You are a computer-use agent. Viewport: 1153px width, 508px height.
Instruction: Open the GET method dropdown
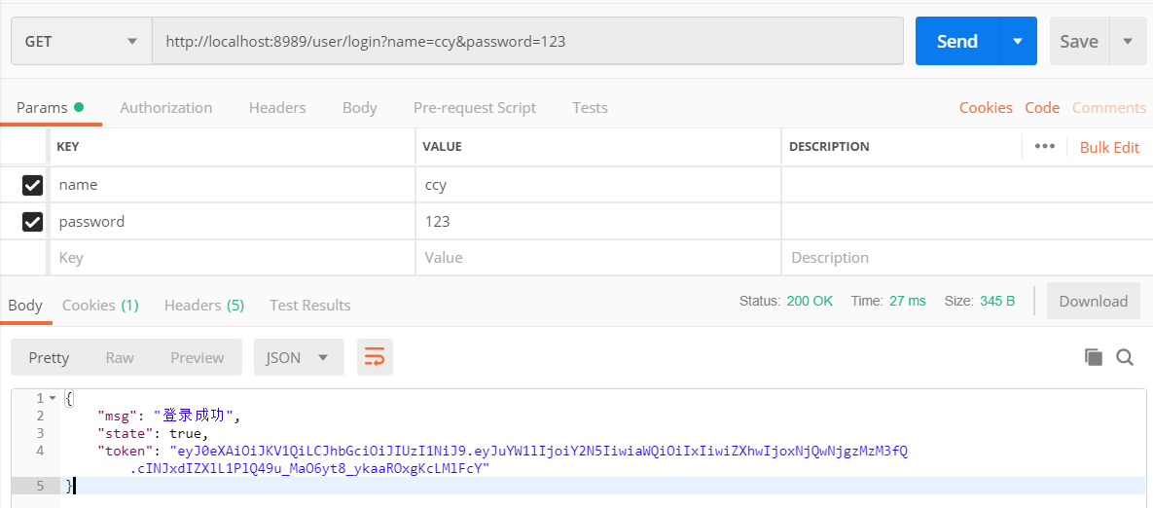pyautogui.click(x=82, y=42)
